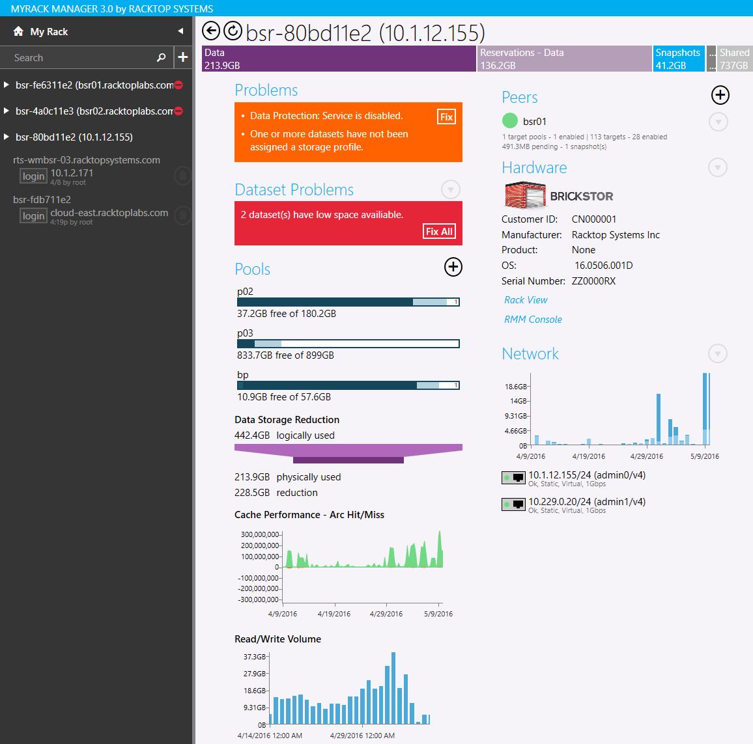The height and width of the screenshot is (744, 753).
Task: Select the Reservations - Data usage segment
Action: coord(564,59)
